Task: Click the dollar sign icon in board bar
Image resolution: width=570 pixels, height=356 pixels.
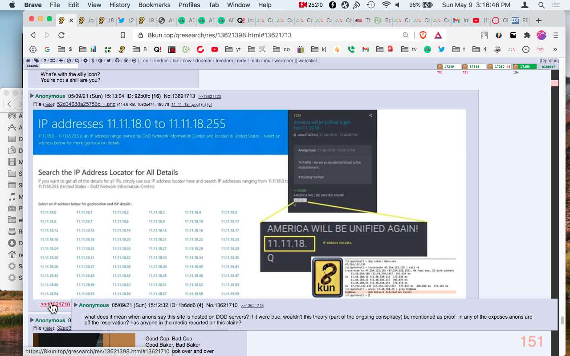Action: click(x=93, y=61)
